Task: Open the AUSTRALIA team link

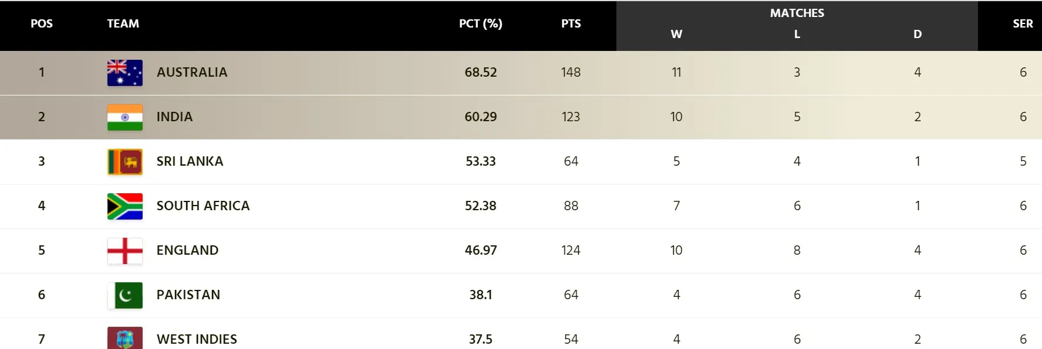Action: [x=192, y=73]
